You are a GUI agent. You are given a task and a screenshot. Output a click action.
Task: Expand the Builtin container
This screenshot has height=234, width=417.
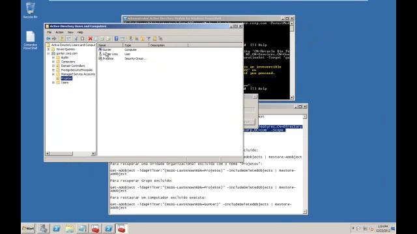click(x=53, y=58)
